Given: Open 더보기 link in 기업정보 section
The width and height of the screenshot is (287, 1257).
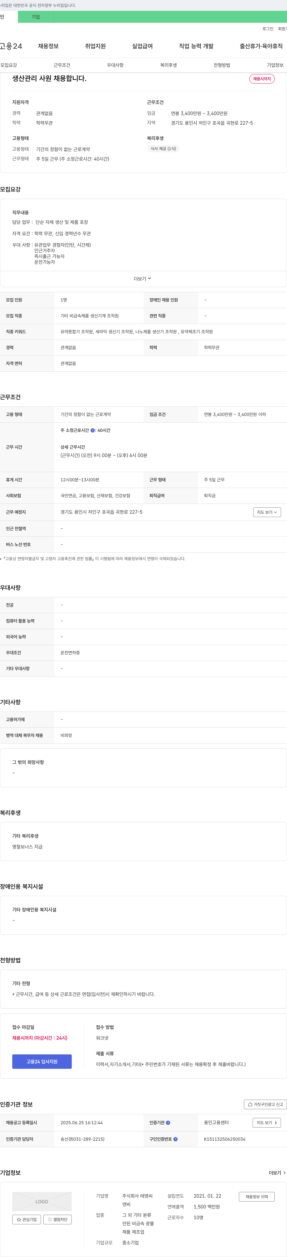Looking at the screenshot, I should [x=277, y=1172].
